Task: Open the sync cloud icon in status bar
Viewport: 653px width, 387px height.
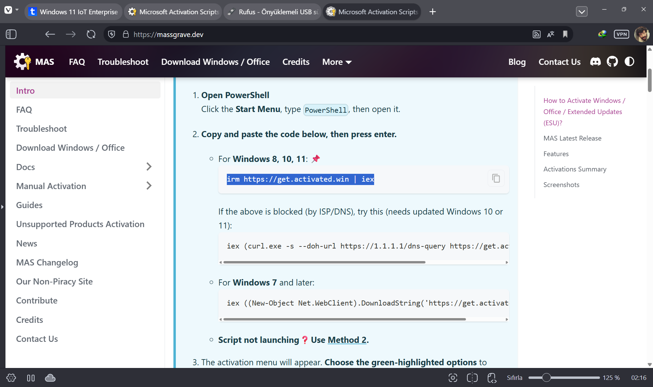Action: [x=50, y=378]
